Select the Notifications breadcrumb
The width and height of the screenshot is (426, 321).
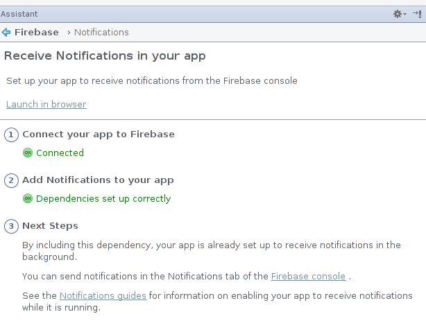click(101, 33)
